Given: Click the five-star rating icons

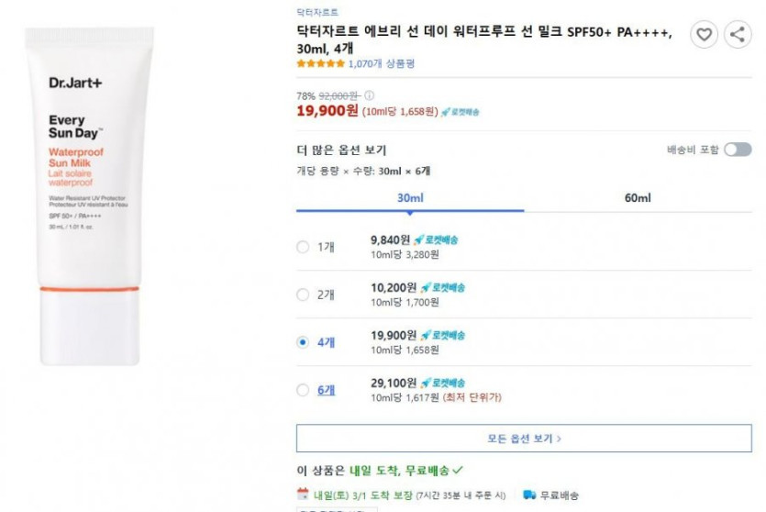Looking at the screenshot, I should click(320, 64).
